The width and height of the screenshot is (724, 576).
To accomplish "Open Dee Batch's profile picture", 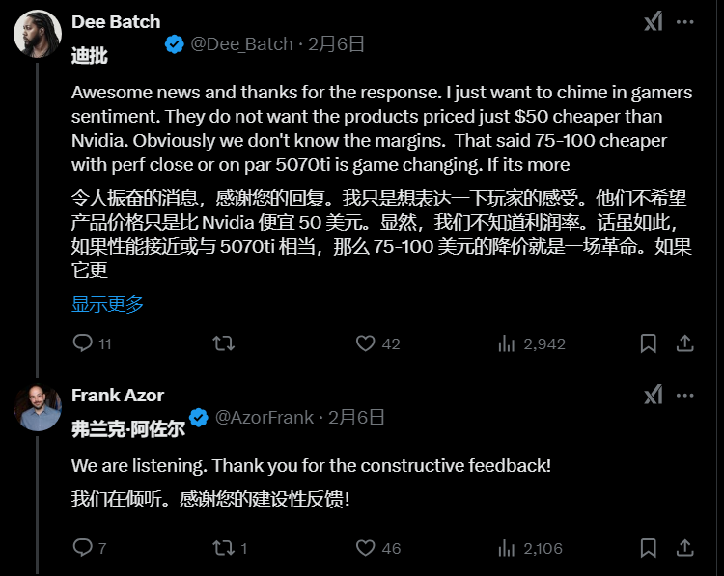I will pyautogui.click(x=38, y=35).
